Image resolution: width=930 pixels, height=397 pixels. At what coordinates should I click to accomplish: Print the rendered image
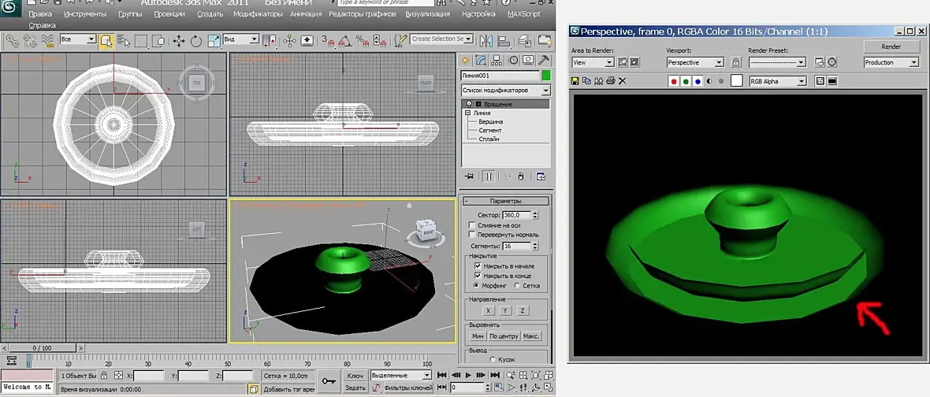point(611,80)
